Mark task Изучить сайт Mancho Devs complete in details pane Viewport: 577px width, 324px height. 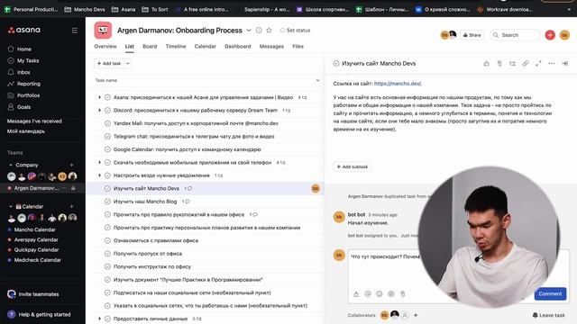[x=336, y=64]
